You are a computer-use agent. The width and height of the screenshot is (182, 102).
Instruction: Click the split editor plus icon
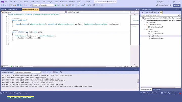[135, 12]
